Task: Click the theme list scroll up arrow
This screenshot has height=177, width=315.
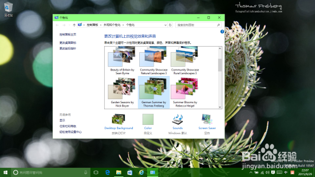Action: point(220,49)
